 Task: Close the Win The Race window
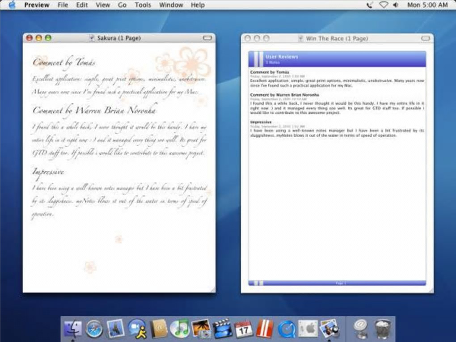[x=248, y=38]
